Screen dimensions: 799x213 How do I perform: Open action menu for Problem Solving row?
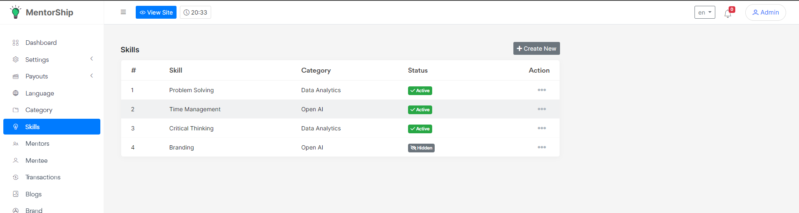click(x=541, y=90)
